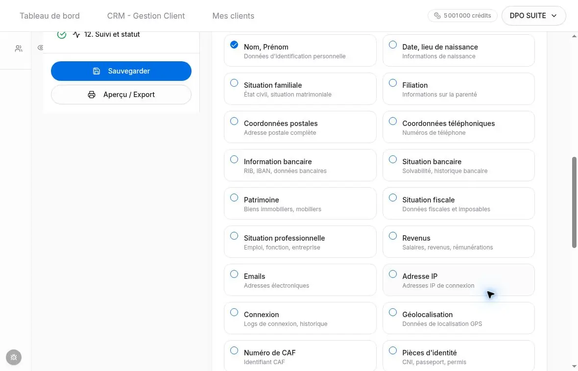Click the scrollbar up arrow
This screenshot has height=371, width=578.
click(x=574, y=36)
